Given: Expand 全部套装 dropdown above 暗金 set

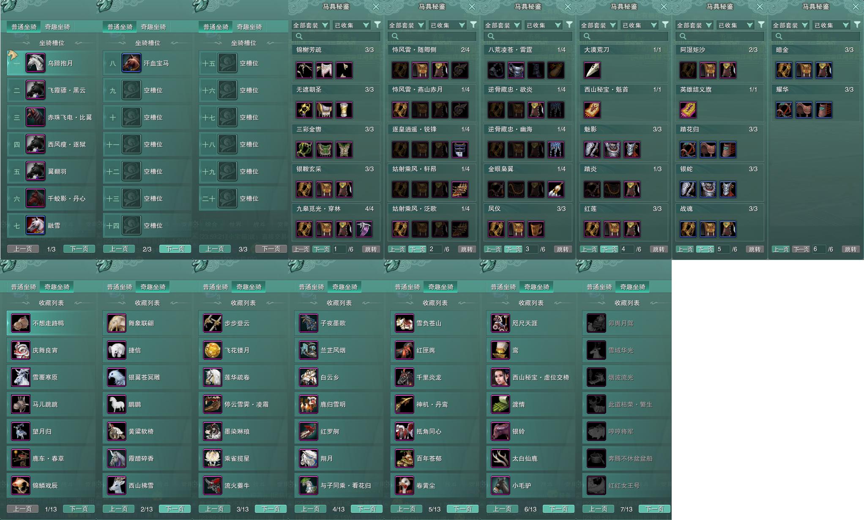Looking at the screenshot, I should [x=790, y=25].
